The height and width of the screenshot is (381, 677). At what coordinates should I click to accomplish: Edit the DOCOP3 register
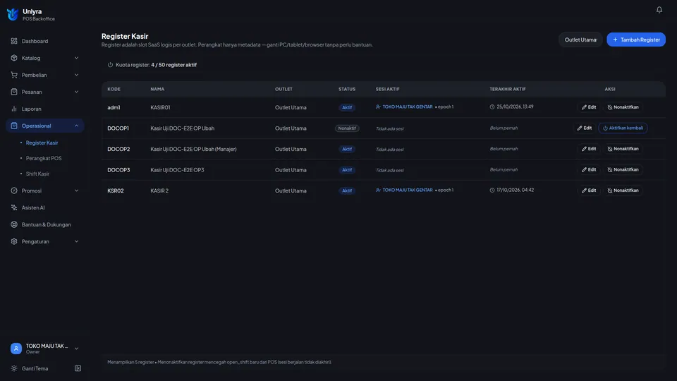pyautogui.click(x=588, y=169)
